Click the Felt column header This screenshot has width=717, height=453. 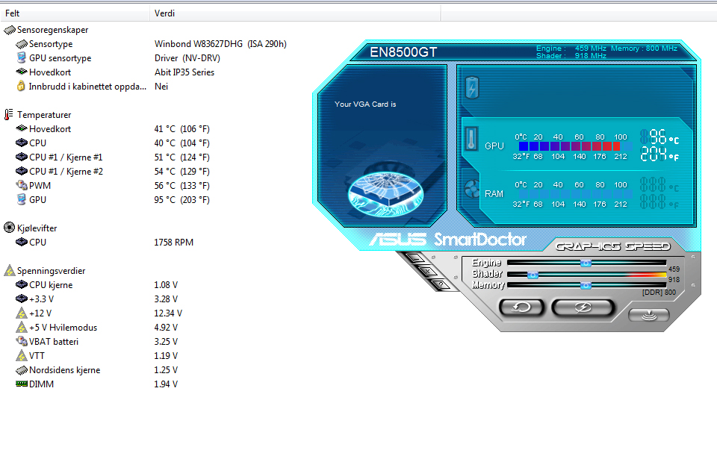point(75,13)
